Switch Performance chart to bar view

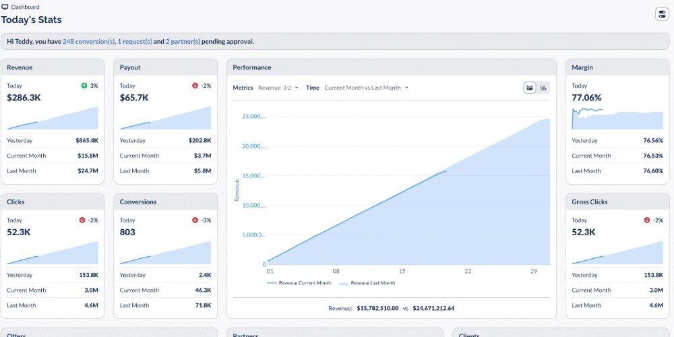click(x=543, y=88)
